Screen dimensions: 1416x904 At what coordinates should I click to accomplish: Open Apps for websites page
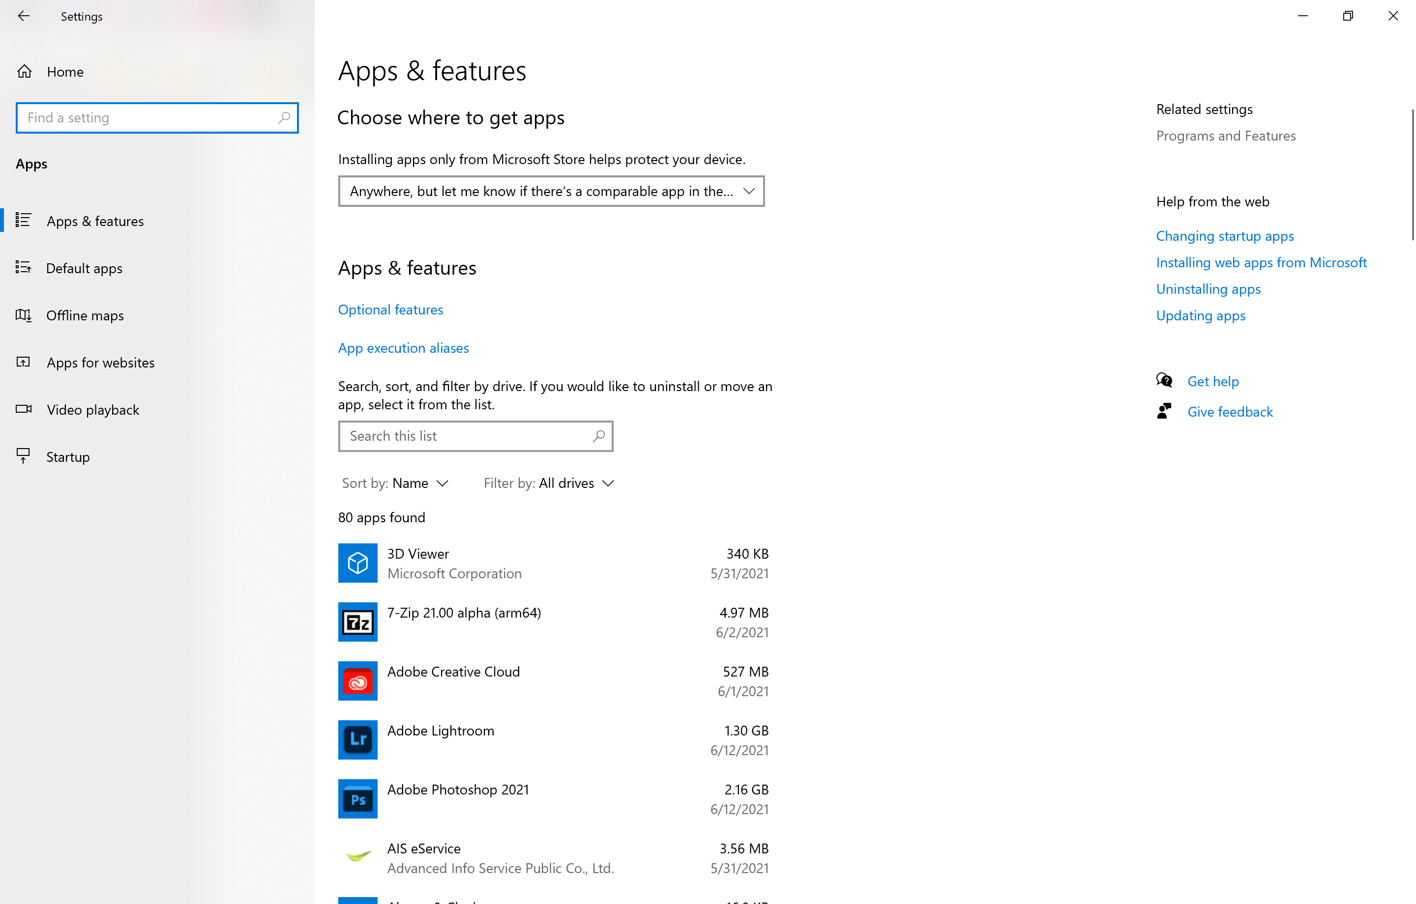[157, 362]
